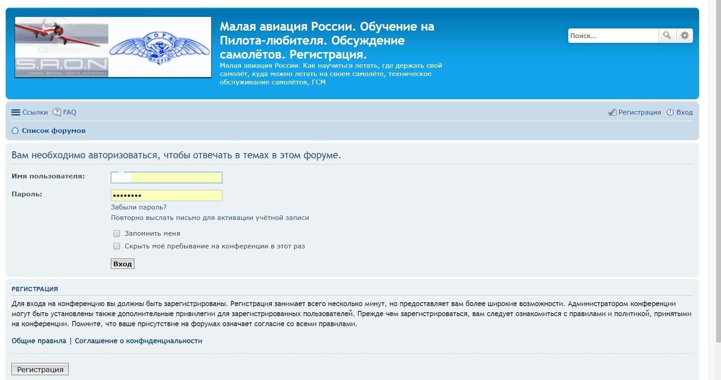Enable the Запомнить меня checkbox
The image size is (721, 380).
point(117,234)
